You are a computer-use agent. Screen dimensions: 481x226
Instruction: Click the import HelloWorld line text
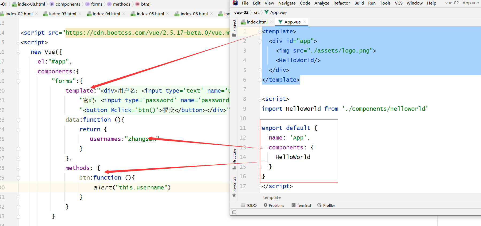345,109
